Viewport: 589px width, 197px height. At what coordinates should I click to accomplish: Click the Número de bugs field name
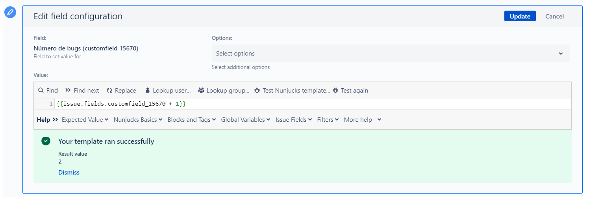click(86, 48)
